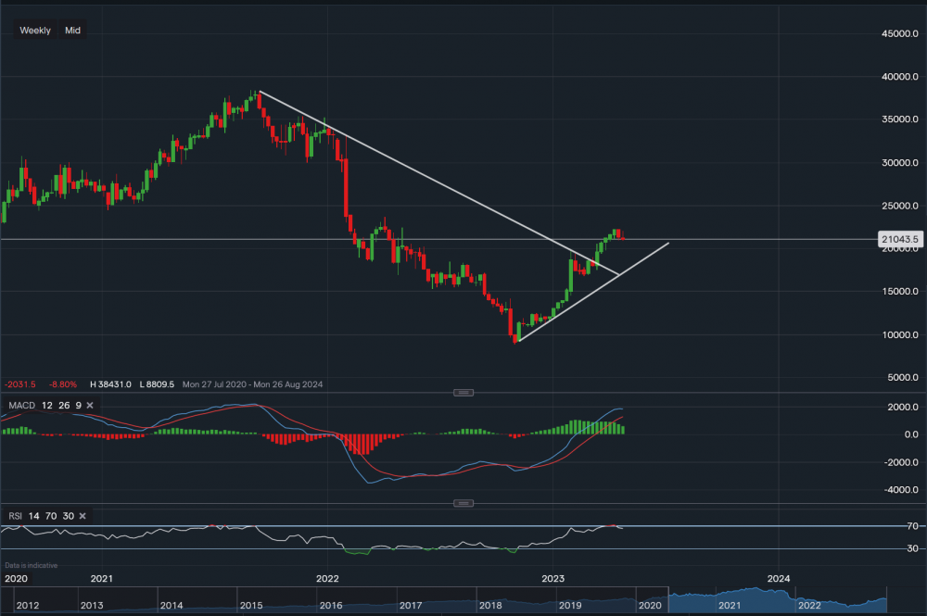Grab the resize handle above MACD panel

pos(463,393)
